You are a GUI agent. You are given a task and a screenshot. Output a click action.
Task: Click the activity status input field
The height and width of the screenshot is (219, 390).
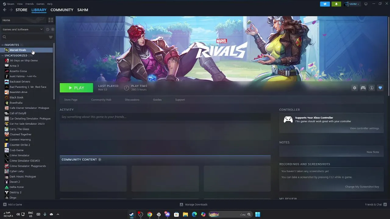coord(165,117)
